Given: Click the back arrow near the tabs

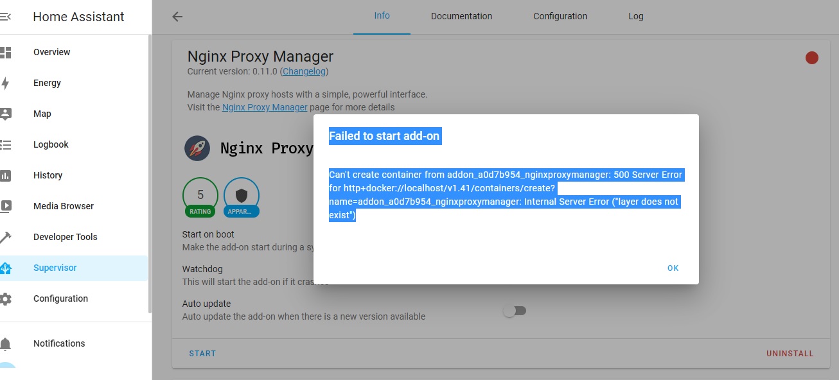Looking at the screenshot, I should pyautogui.click(x=177, y=16).
